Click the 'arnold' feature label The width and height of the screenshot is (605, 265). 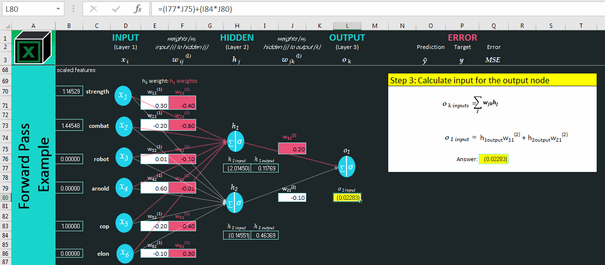pyautogui.click(x=101, y=189)
